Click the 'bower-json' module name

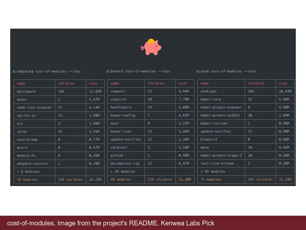click(121, 131)
